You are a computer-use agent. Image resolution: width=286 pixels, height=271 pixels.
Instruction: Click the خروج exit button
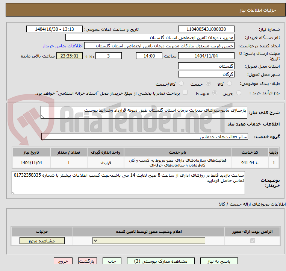(x=63, y=261)
